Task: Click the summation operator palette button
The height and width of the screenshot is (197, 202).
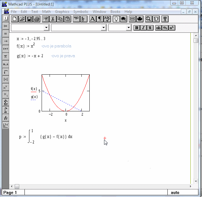Action: click(6, 102)
